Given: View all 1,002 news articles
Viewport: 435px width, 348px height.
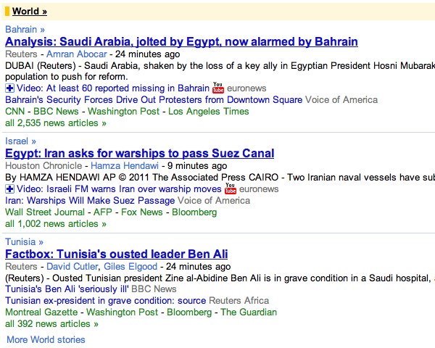Looking at the screenshot, I should tap(56, 224).
